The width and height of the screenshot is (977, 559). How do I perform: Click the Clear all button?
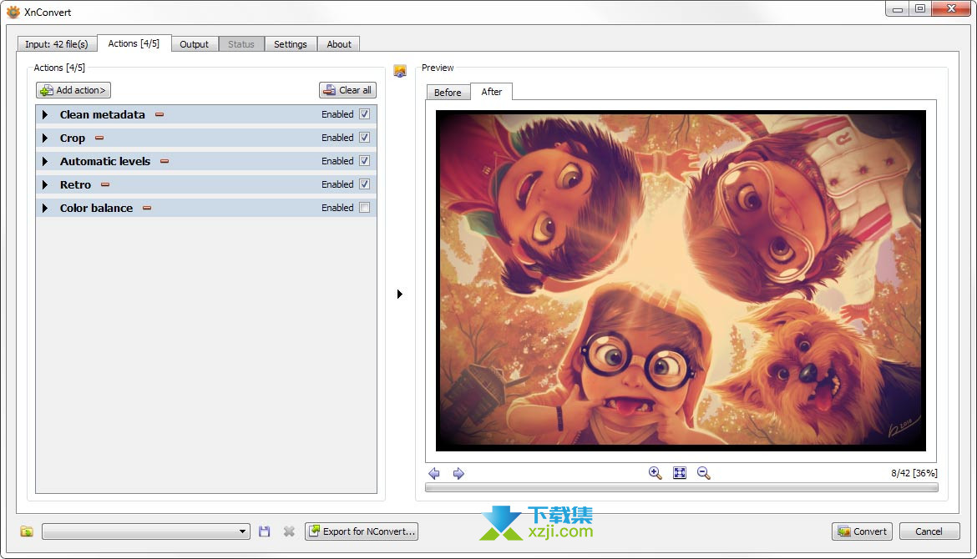(x=347, y=90)
